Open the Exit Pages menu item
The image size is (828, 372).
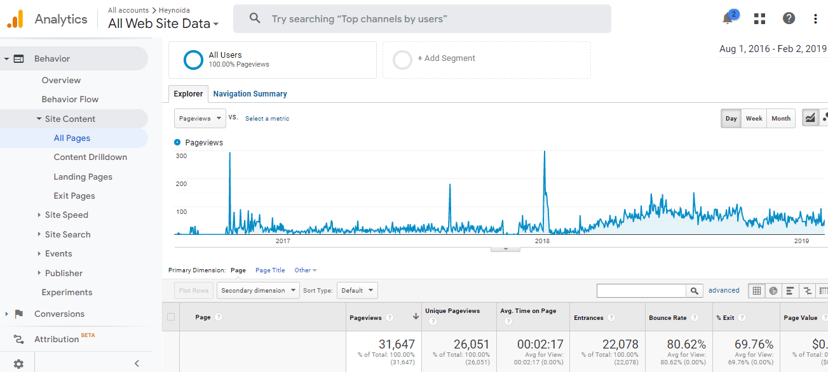74,196
